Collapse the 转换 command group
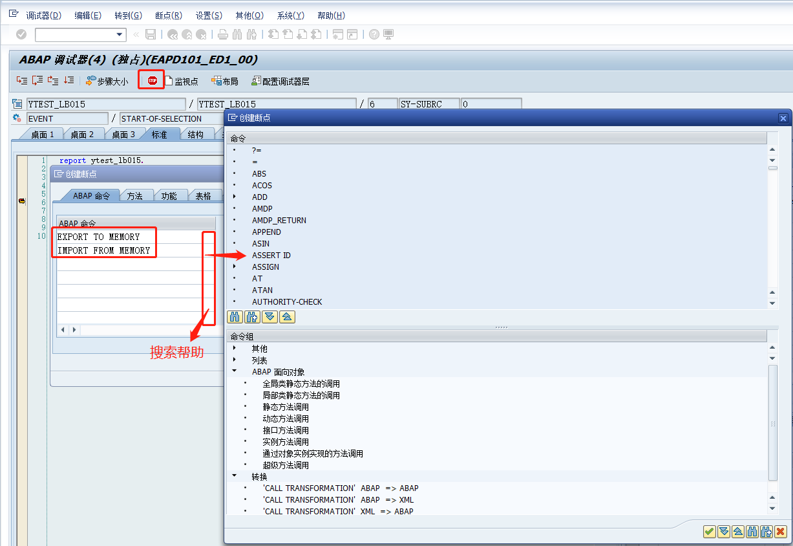 click(235, 477)
